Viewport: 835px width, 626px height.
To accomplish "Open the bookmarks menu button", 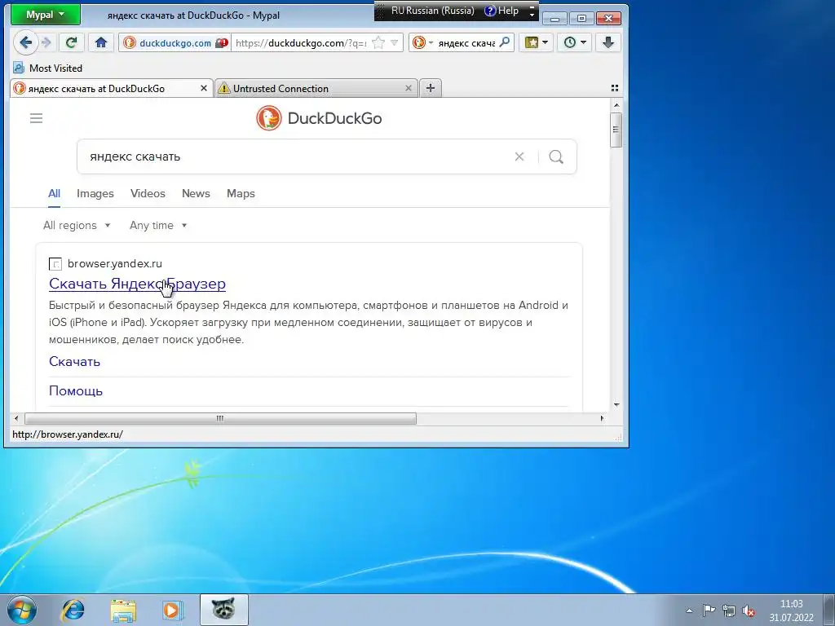I will 537,42.
